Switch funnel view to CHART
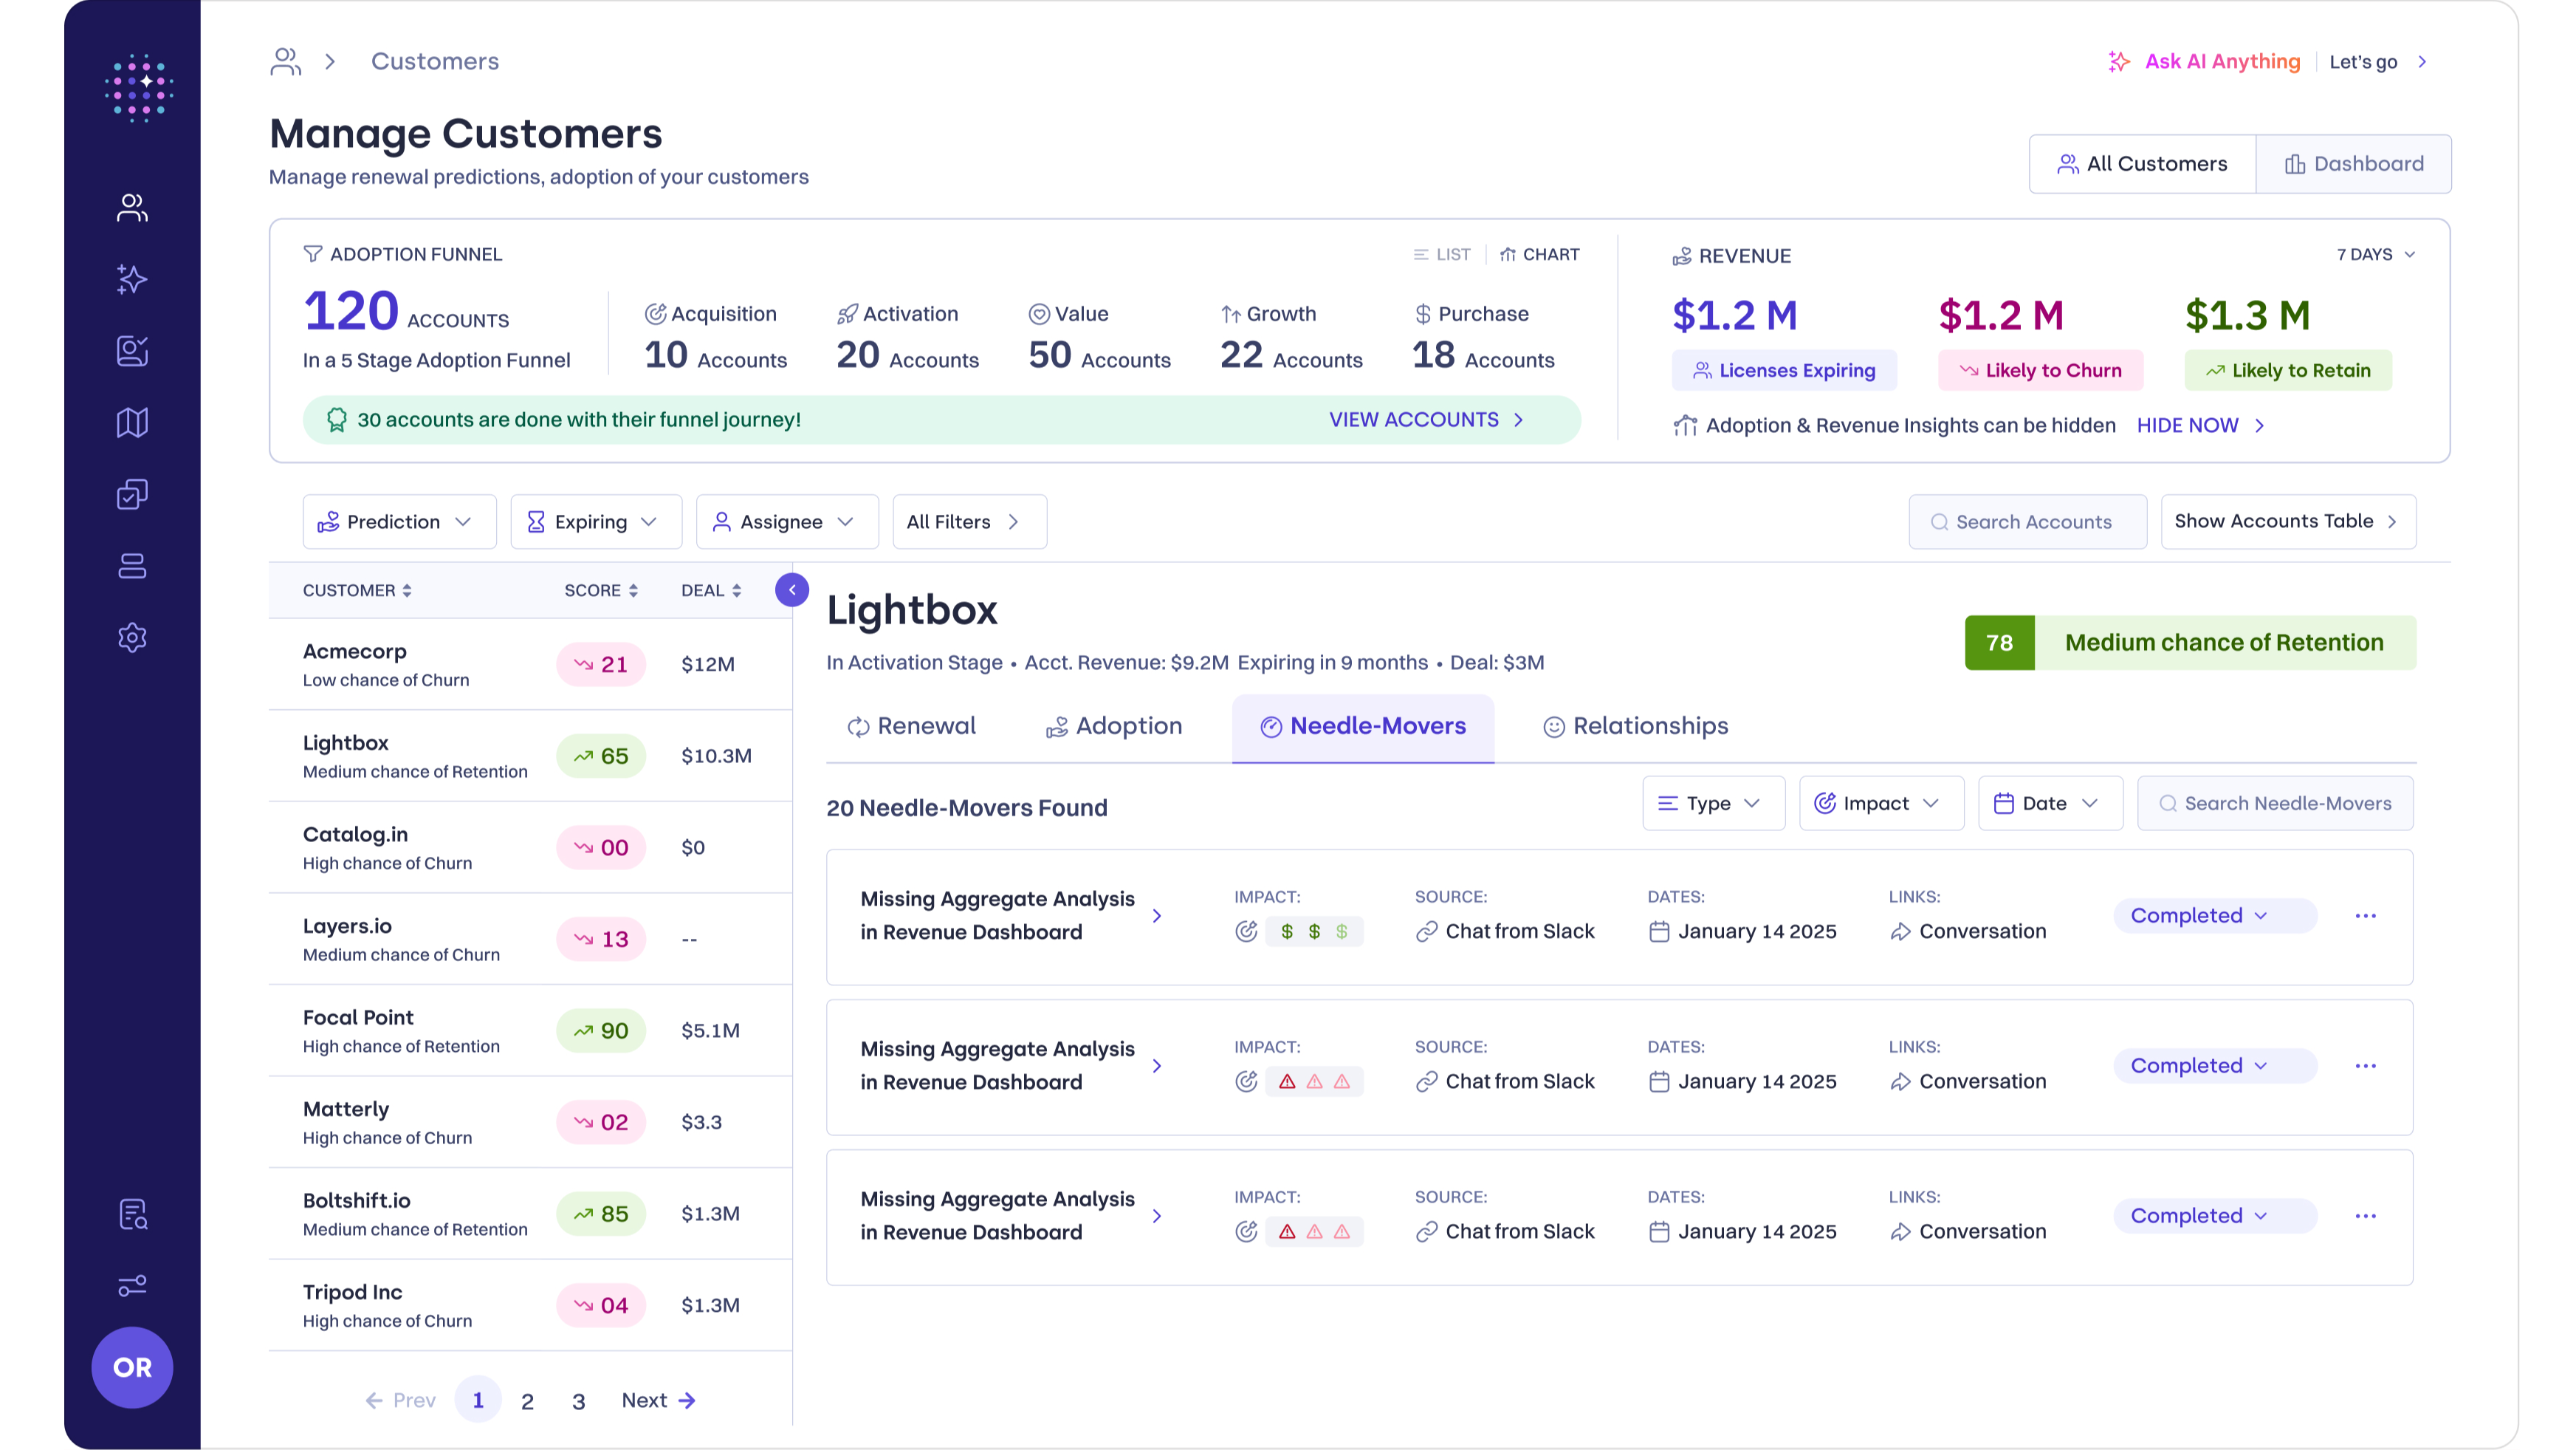2576x1450 pixels. click(x=1539, y=254)
